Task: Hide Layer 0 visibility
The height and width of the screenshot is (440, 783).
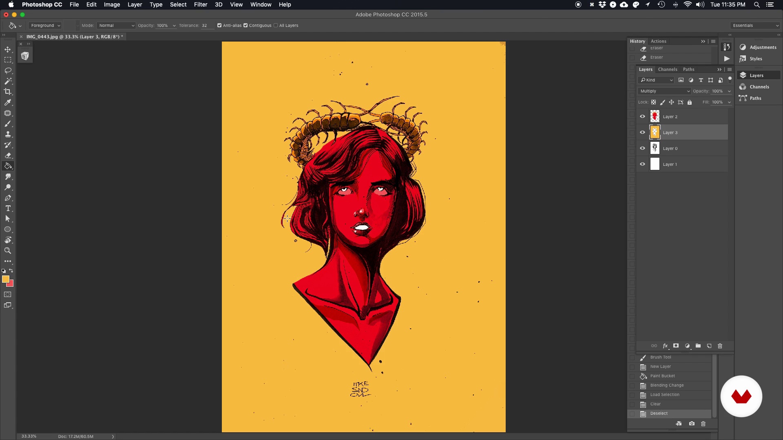Action: 642,148
